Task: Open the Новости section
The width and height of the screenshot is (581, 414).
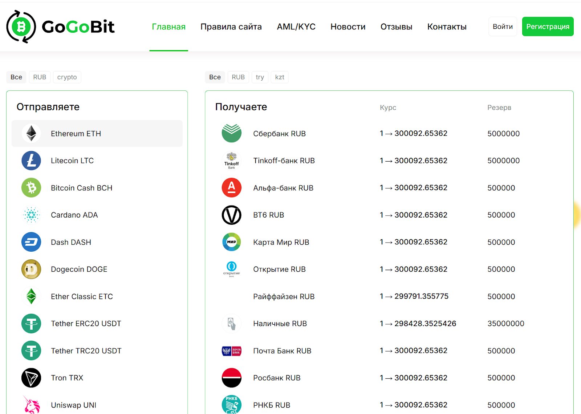Action: pyautogui.click(x=348, y=27)
